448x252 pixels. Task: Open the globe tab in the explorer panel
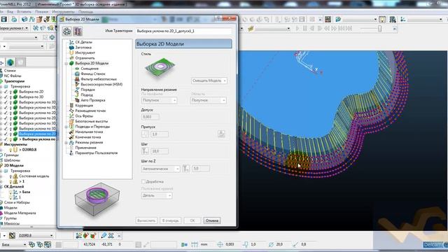[x=10, y=62]
